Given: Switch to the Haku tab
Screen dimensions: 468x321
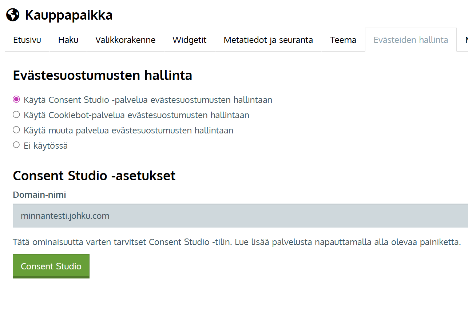Looking at the screenshot, I should 68,40.
